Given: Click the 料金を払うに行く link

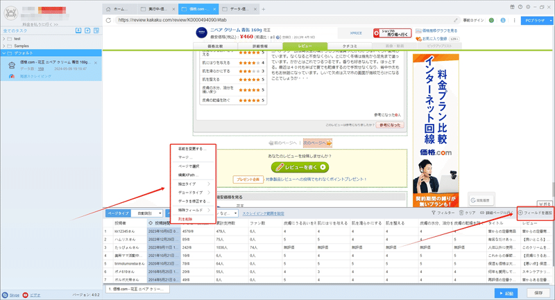Looking at the screenshot, I should [40, 24].
